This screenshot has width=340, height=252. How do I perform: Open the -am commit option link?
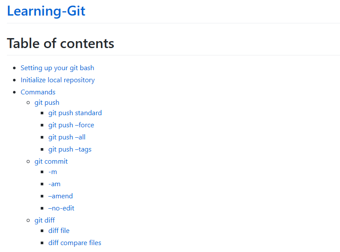pyautogui.click(x=55, y=184)
